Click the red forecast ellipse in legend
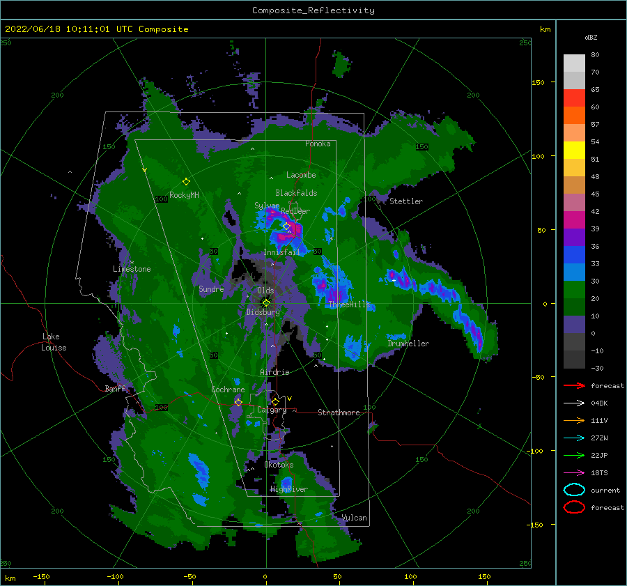The height and width of the screenshot is (586, 627). point(574,507)
